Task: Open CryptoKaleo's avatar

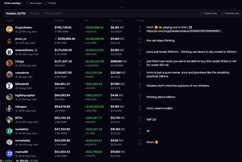Action: [x=9, y=29]
